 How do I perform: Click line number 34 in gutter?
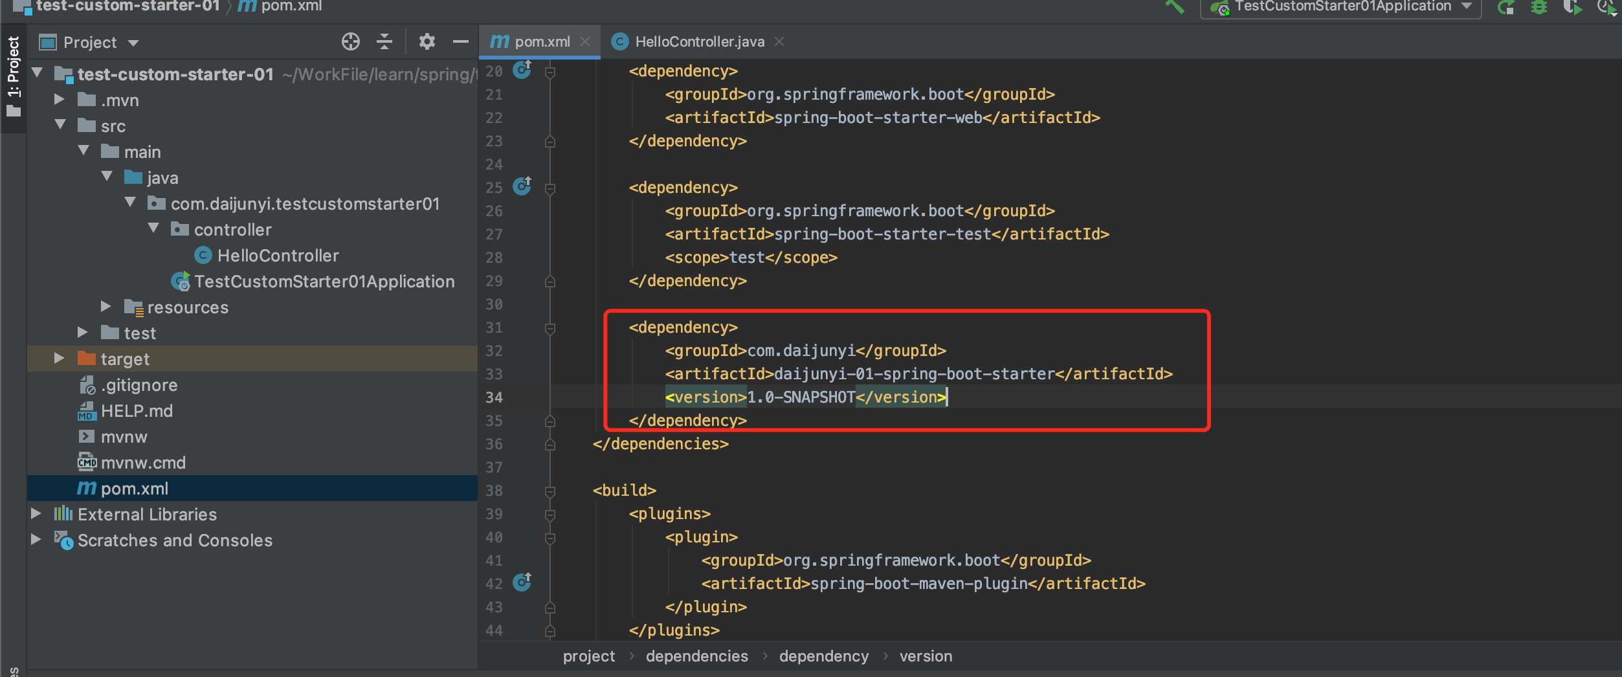[494, 397]
